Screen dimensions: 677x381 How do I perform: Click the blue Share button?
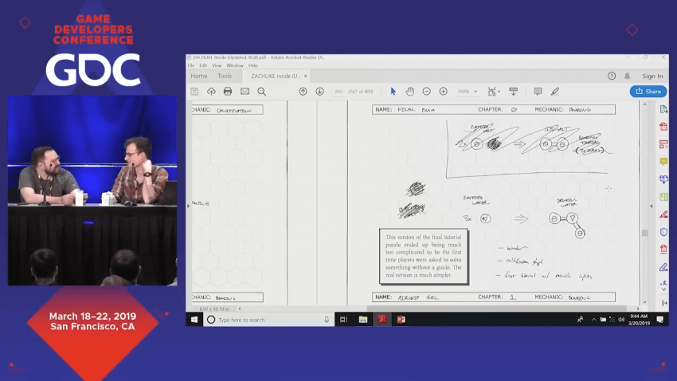[648, 92]
